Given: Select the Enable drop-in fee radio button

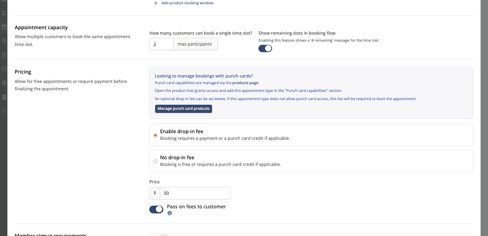Looking at the screenshot, I should (156, 135).
